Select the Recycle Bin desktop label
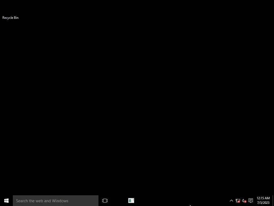 pyautogui.click(x=10, y=18)
